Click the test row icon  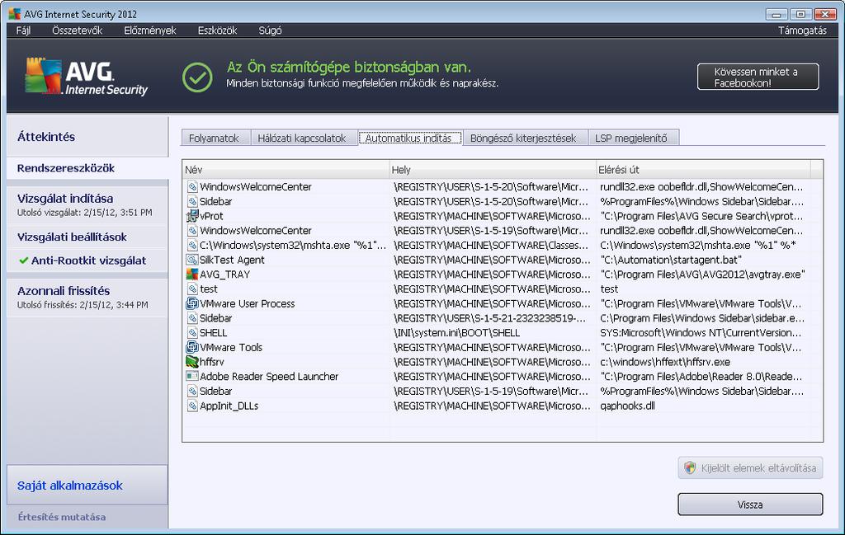[x=192, y=289]
